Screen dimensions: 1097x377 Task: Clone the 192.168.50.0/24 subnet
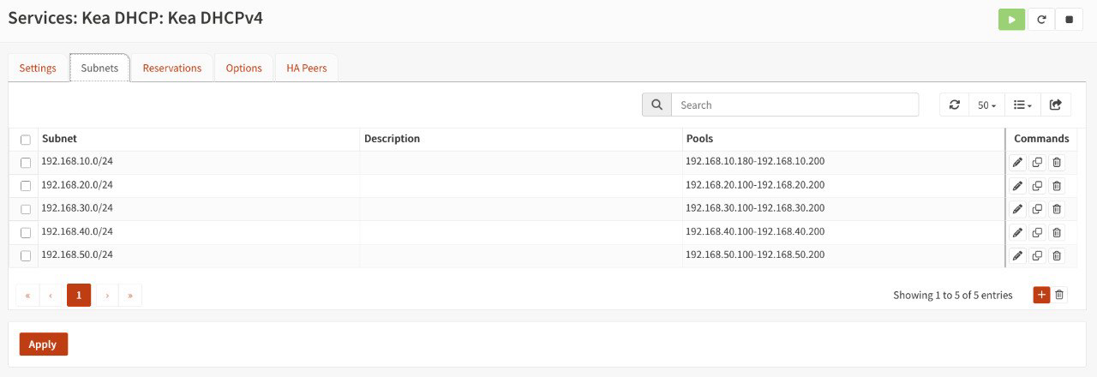pyautogui.click(x=1037, y=255)
